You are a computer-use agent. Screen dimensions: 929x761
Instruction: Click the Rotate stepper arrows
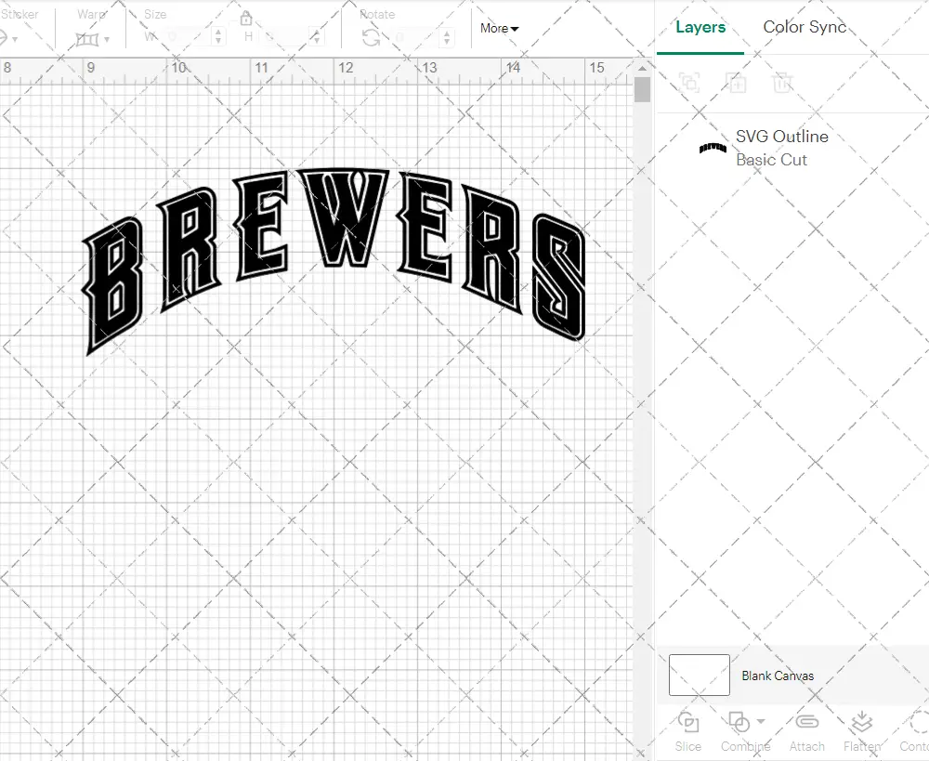tap(447, 37)
